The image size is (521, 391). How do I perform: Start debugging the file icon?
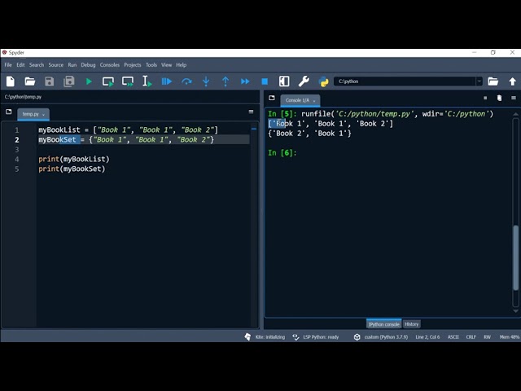166,81
